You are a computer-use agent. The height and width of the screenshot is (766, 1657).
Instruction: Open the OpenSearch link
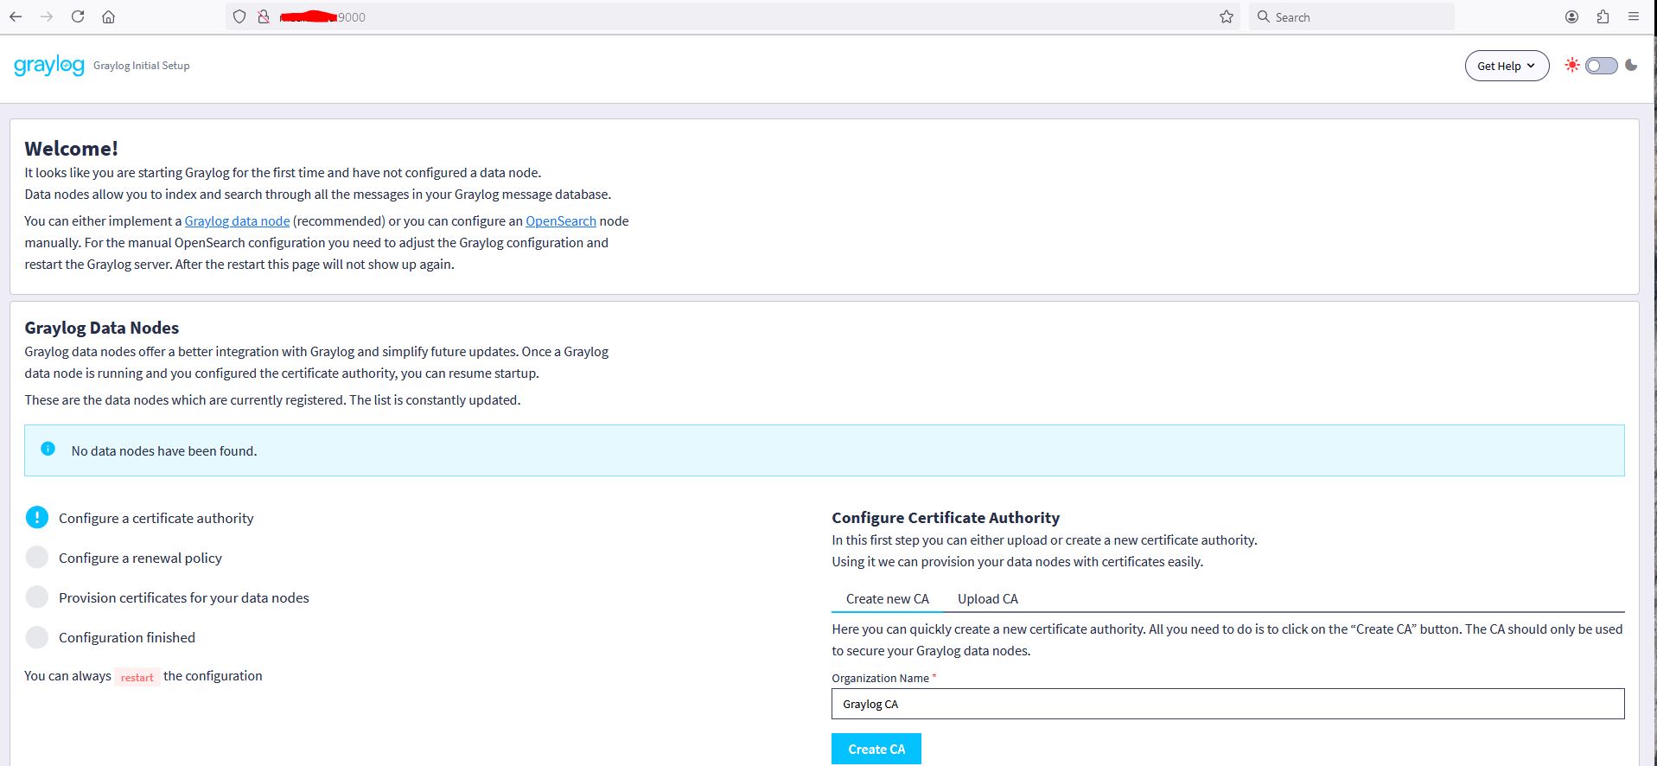[561, 220]
